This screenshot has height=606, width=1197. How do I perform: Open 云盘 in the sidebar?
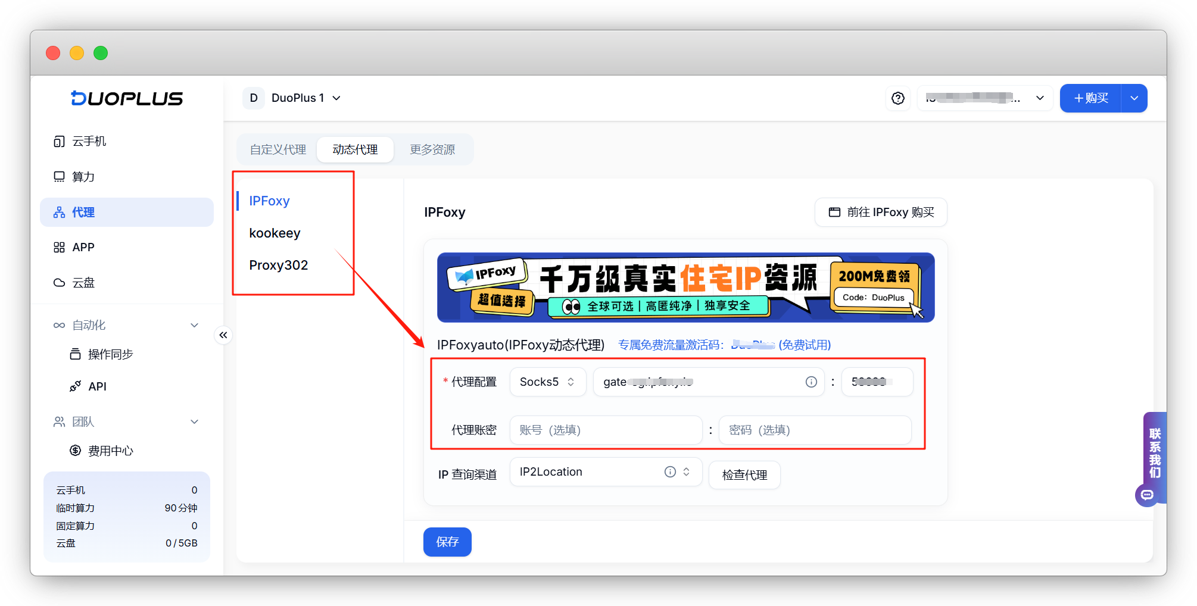pyautogui.click(x=127, y=283)
